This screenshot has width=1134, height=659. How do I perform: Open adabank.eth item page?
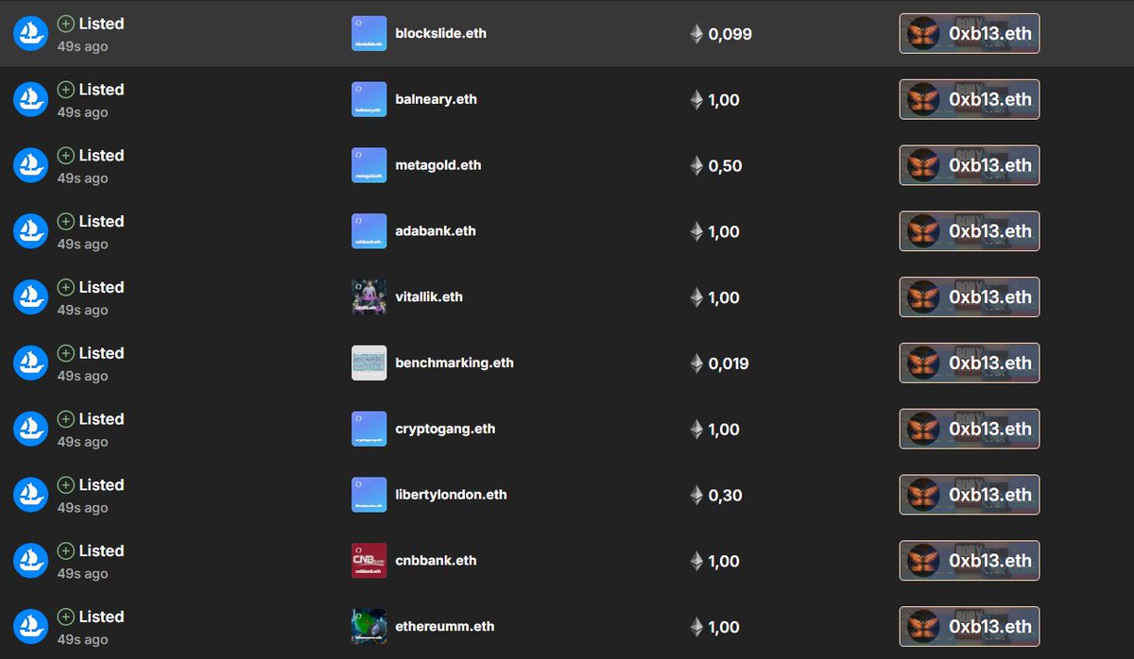coord(435,231)
